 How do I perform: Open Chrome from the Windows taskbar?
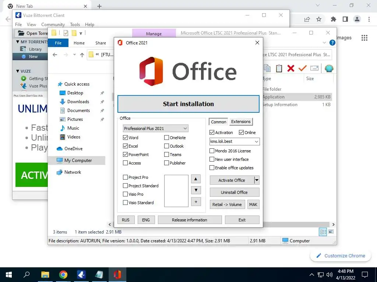(63, 275)
